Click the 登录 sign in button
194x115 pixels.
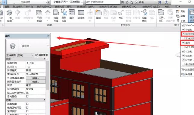pos(139,2)
